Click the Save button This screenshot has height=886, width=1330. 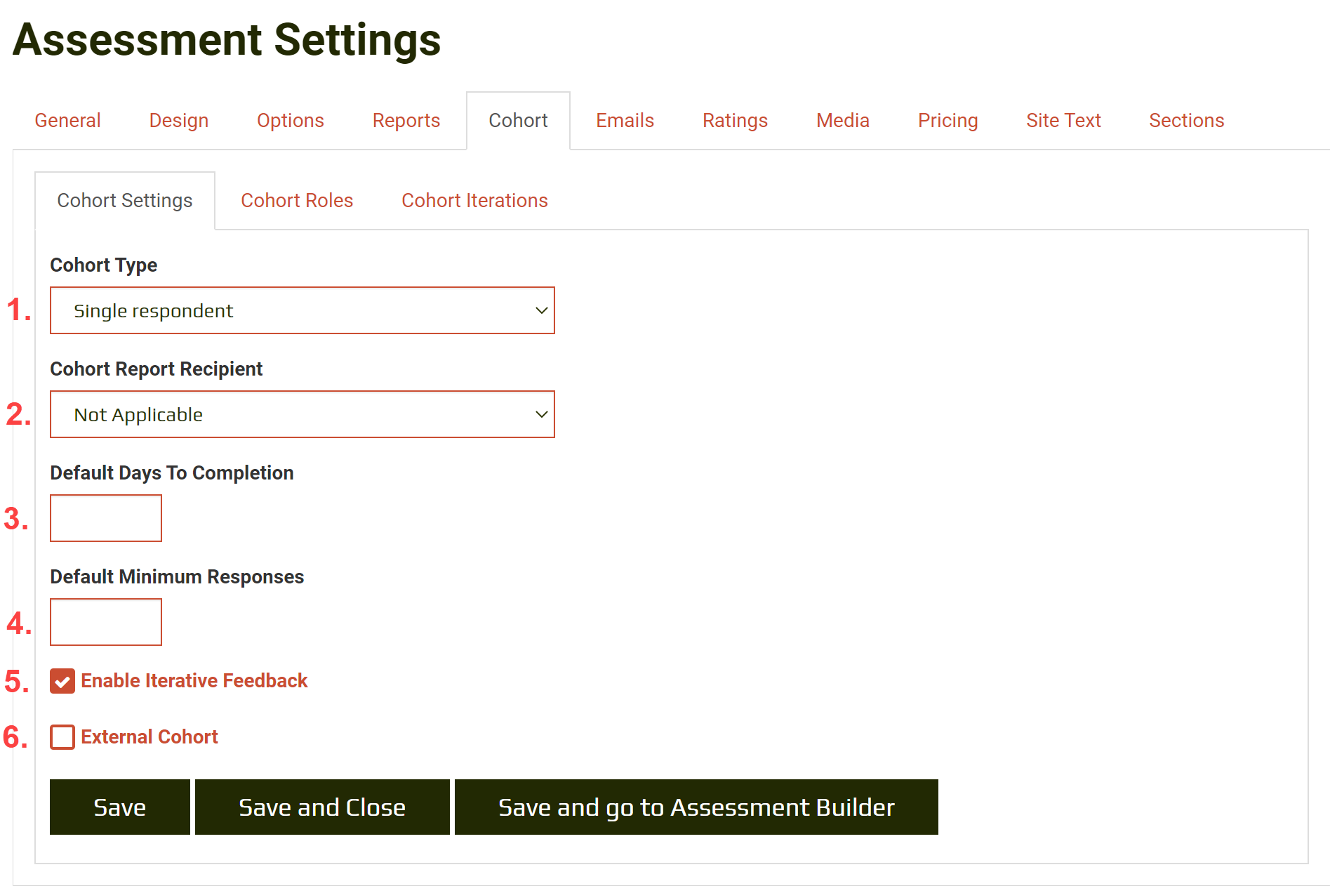119,807
